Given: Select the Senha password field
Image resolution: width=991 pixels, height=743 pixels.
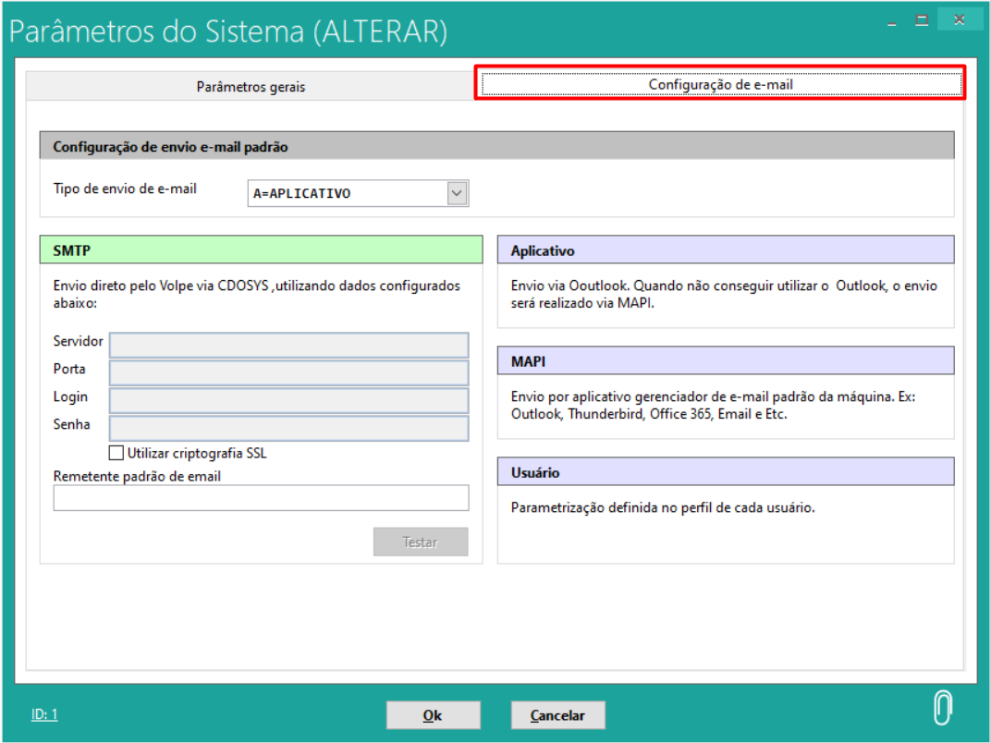Looking at the screenshot, I should pyautogui.click(x=288, y=428).
